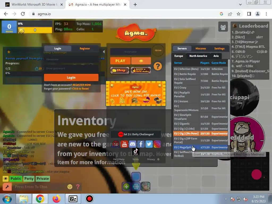Open the Skins selector circle
Screen dimensions: 272x204
[x=158, y=50]
